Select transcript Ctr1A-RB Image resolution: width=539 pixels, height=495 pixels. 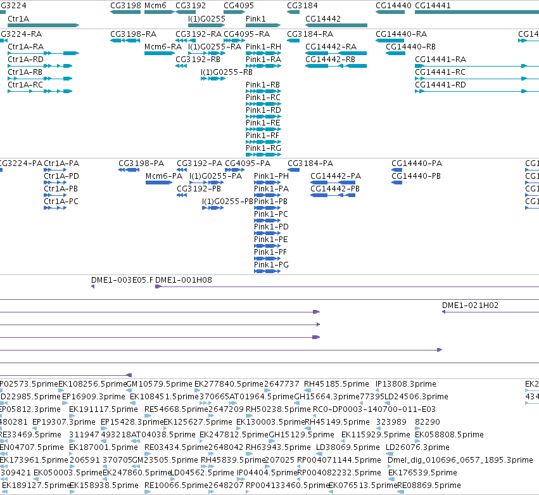pos(40,79)
